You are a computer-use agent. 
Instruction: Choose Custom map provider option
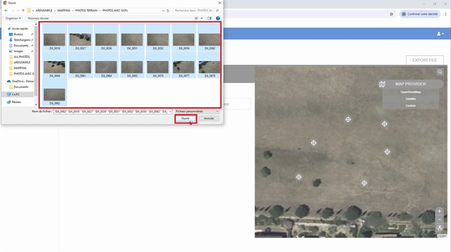(x=410, y=106)
